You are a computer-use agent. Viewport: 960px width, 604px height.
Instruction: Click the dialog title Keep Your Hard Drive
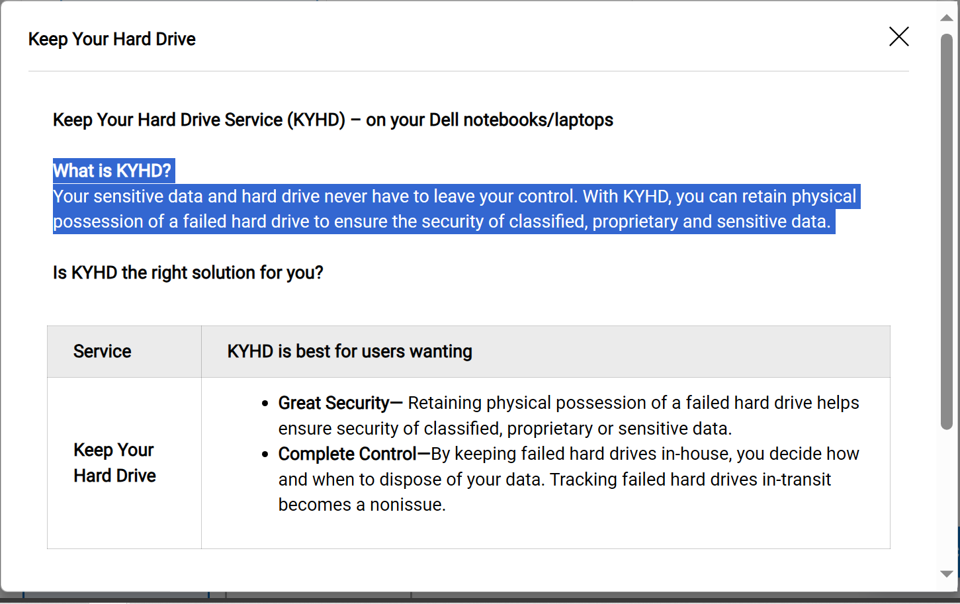112,39
